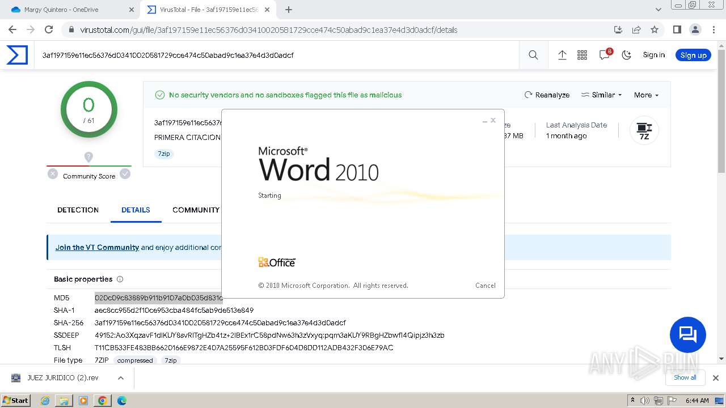This screenshot has height=408, width=726.
Task: Click Reanalyze button
Action: click(547, 95)
